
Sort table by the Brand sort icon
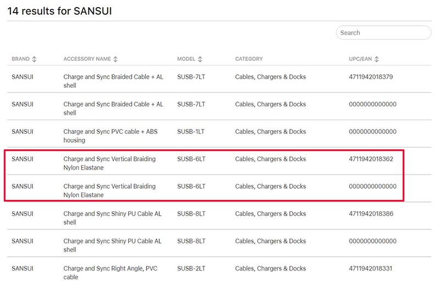(34, 59)
